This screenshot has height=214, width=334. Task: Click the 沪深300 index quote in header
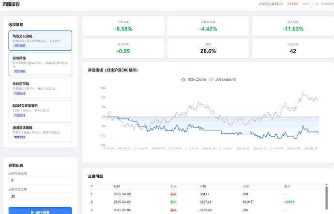point(271,4)
